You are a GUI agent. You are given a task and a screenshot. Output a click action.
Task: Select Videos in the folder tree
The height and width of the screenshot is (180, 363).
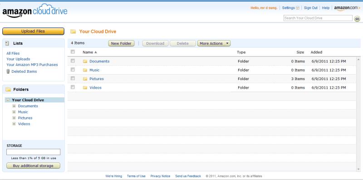pyautogui.click(x=24, y=124)
